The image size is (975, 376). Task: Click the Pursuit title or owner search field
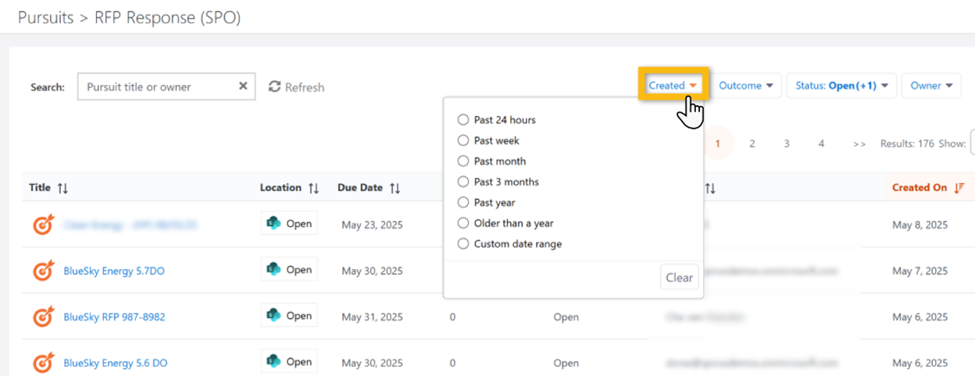156,87
